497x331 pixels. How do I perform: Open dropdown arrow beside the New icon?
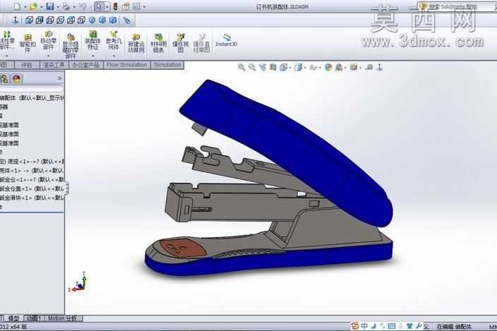(25, 6)
